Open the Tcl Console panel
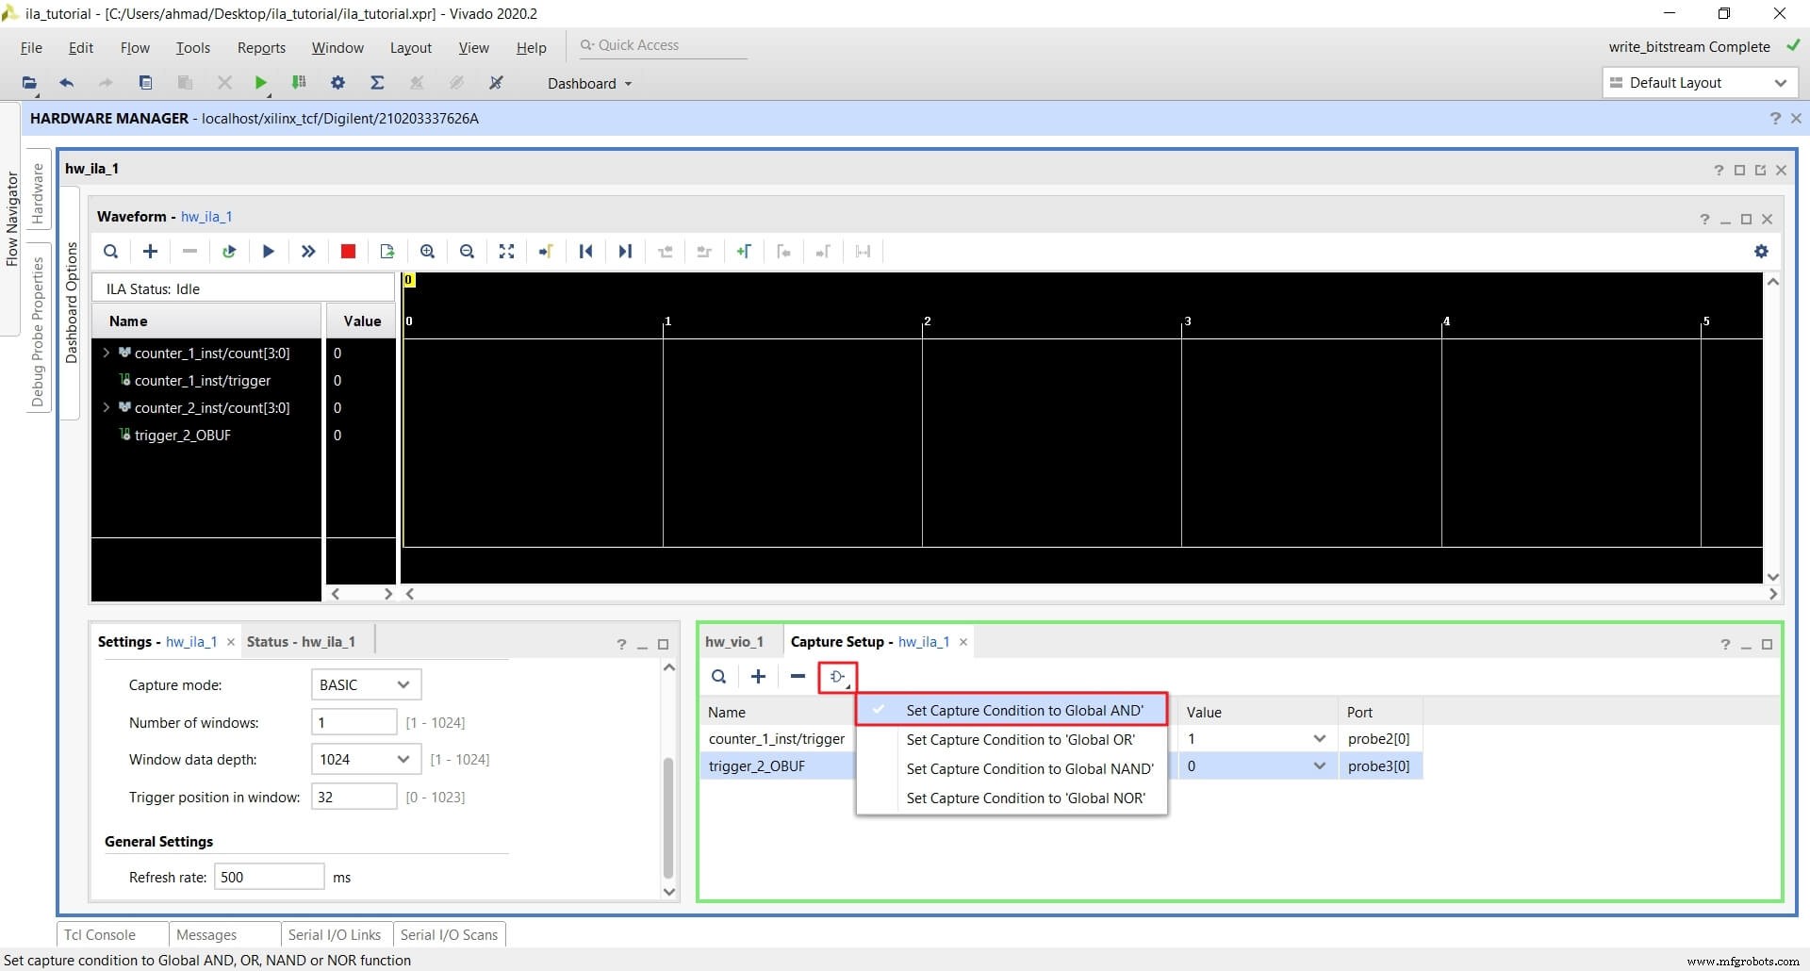 point(101,934)
